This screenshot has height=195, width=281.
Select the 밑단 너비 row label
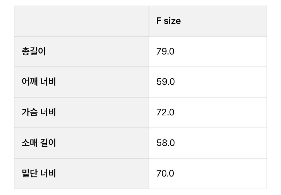point(39,173)
